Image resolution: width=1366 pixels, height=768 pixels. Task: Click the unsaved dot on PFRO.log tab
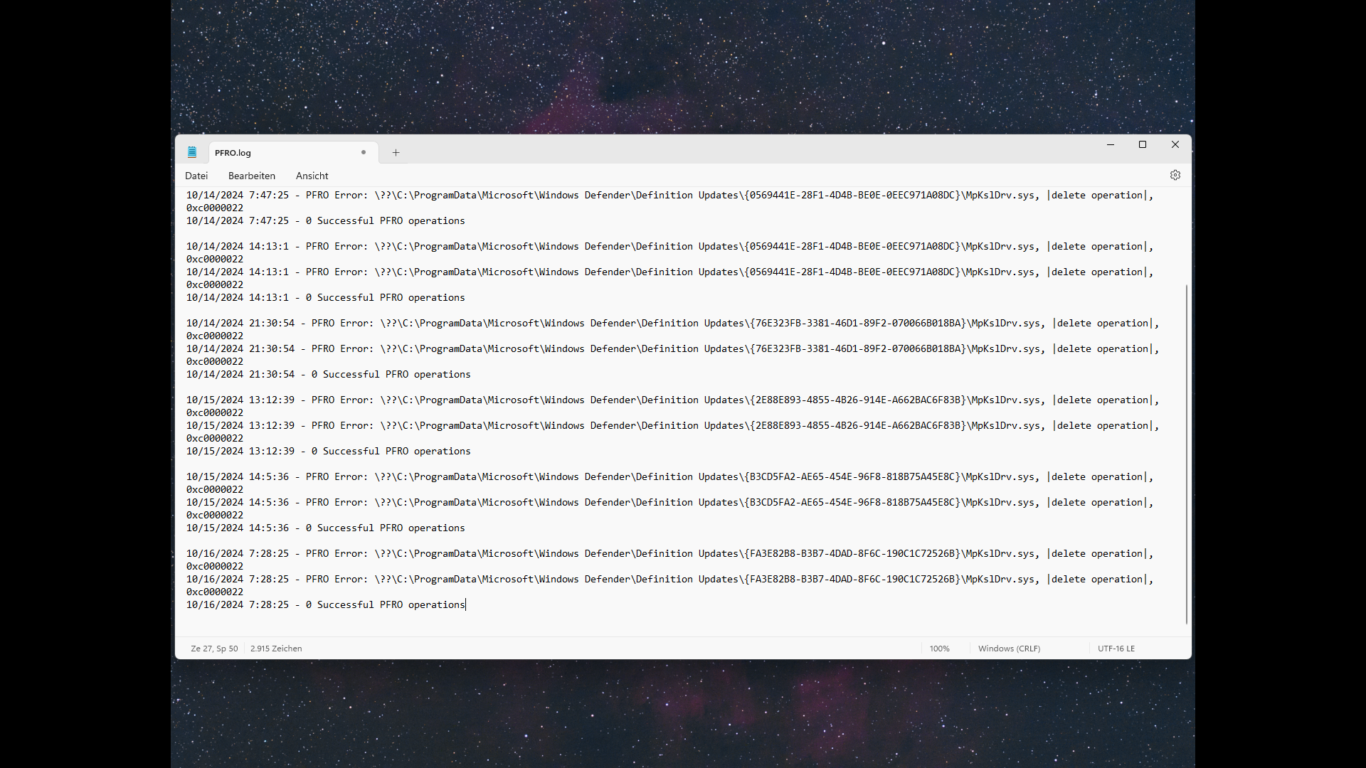[x=364, y=152]
